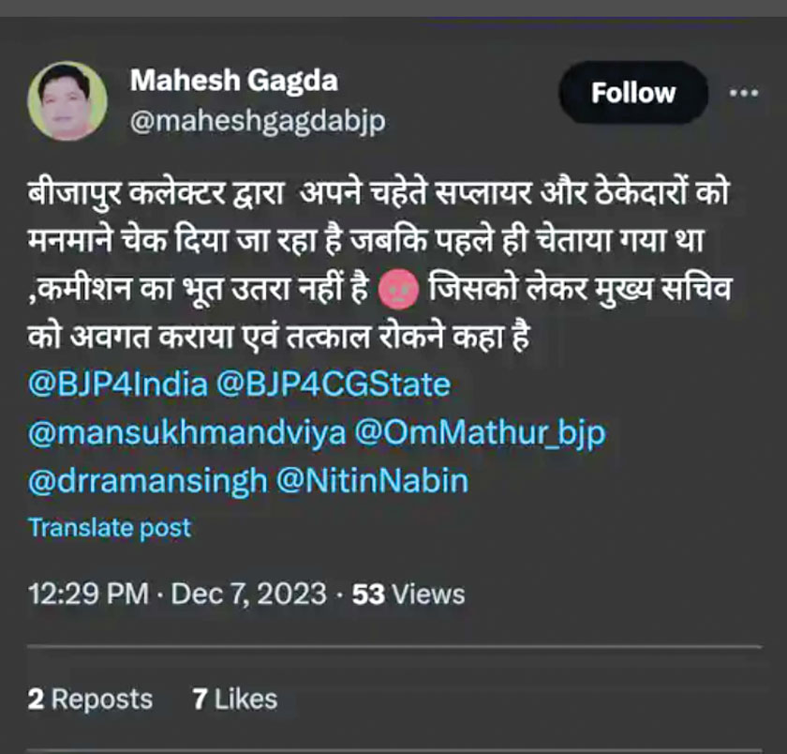Click the @maheshgagdabjp handle
This screenshot has height=754, width=787.
(258, 122)
